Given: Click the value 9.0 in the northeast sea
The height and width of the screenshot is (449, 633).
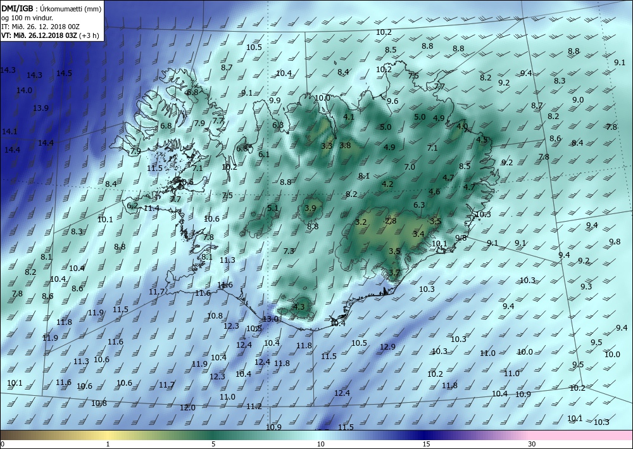Looking at the screenshot, I should tap(578, 99).
